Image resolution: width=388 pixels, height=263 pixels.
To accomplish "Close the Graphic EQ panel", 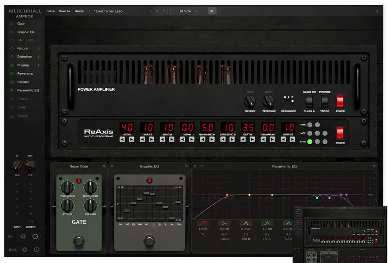I will [187, 166].
